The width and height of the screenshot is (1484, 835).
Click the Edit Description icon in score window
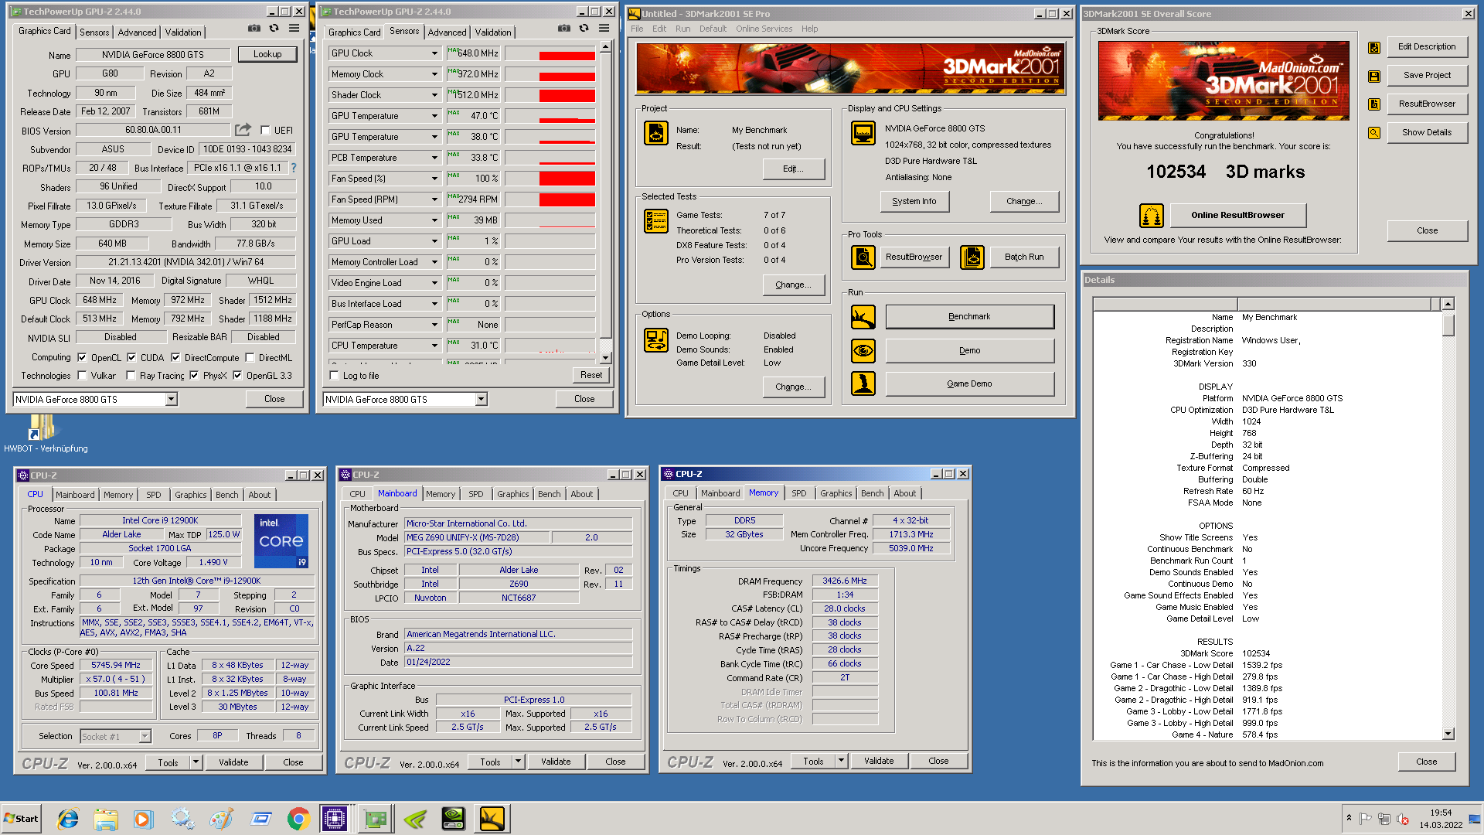click(x=1374, y=47)
